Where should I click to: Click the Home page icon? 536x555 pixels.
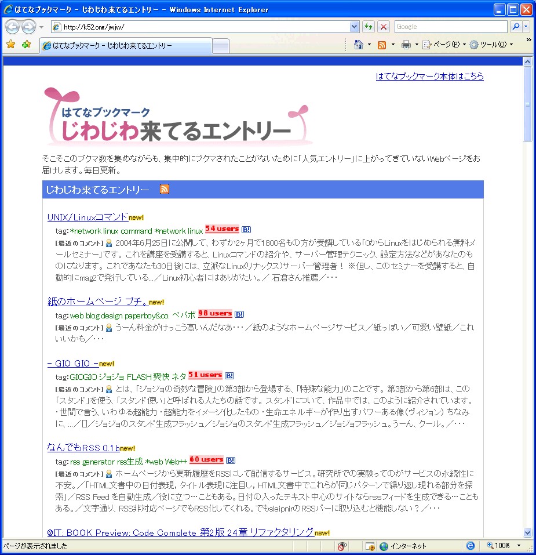(359, 45)
